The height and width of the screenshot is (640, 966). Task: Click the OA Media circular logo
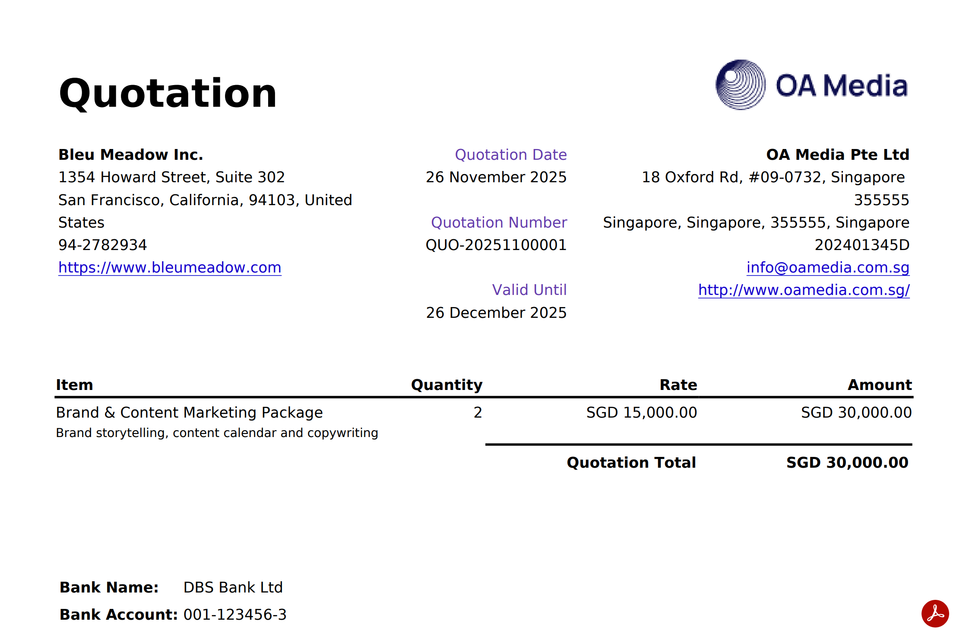(x=740, y=85)
